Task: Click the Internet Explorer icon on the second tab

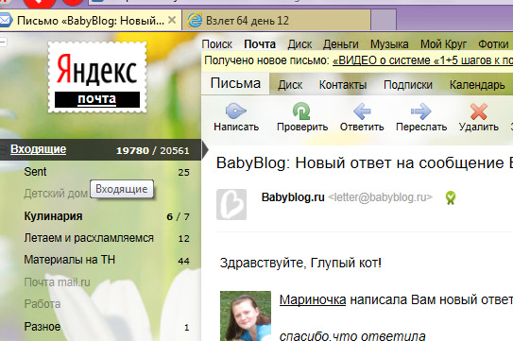Action: [195, 21]
